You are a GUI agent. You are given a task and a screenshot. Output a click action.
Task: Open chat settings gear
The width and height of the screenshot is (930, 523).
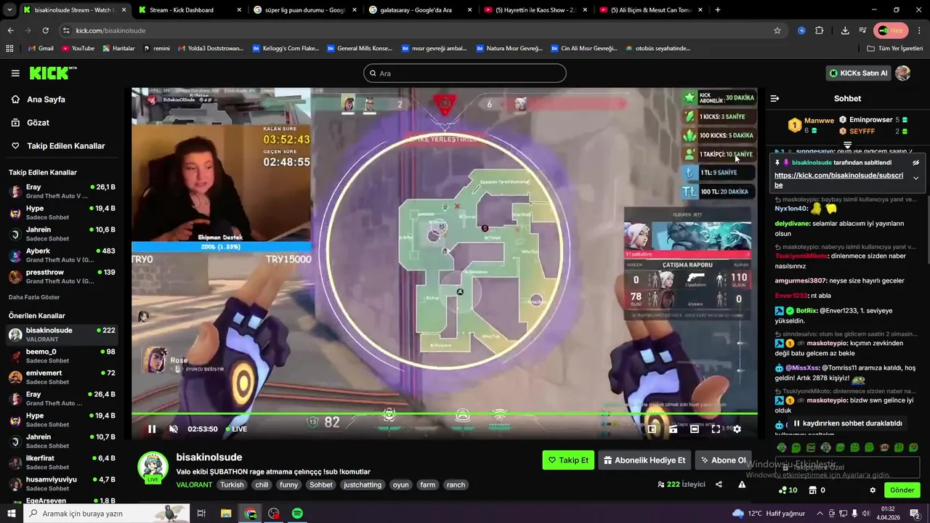tap(873, 490)
